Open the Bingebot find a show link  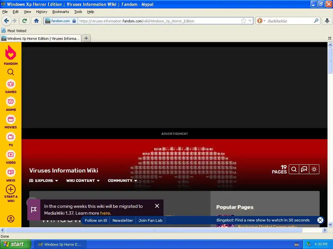[263, 220]
